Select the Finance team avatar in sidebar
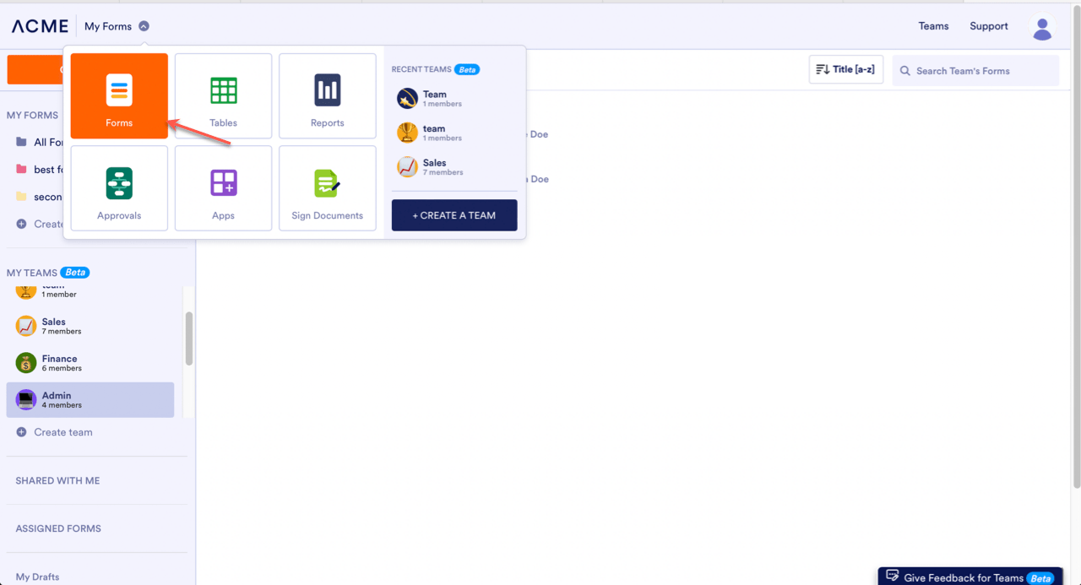 (26, 363)
